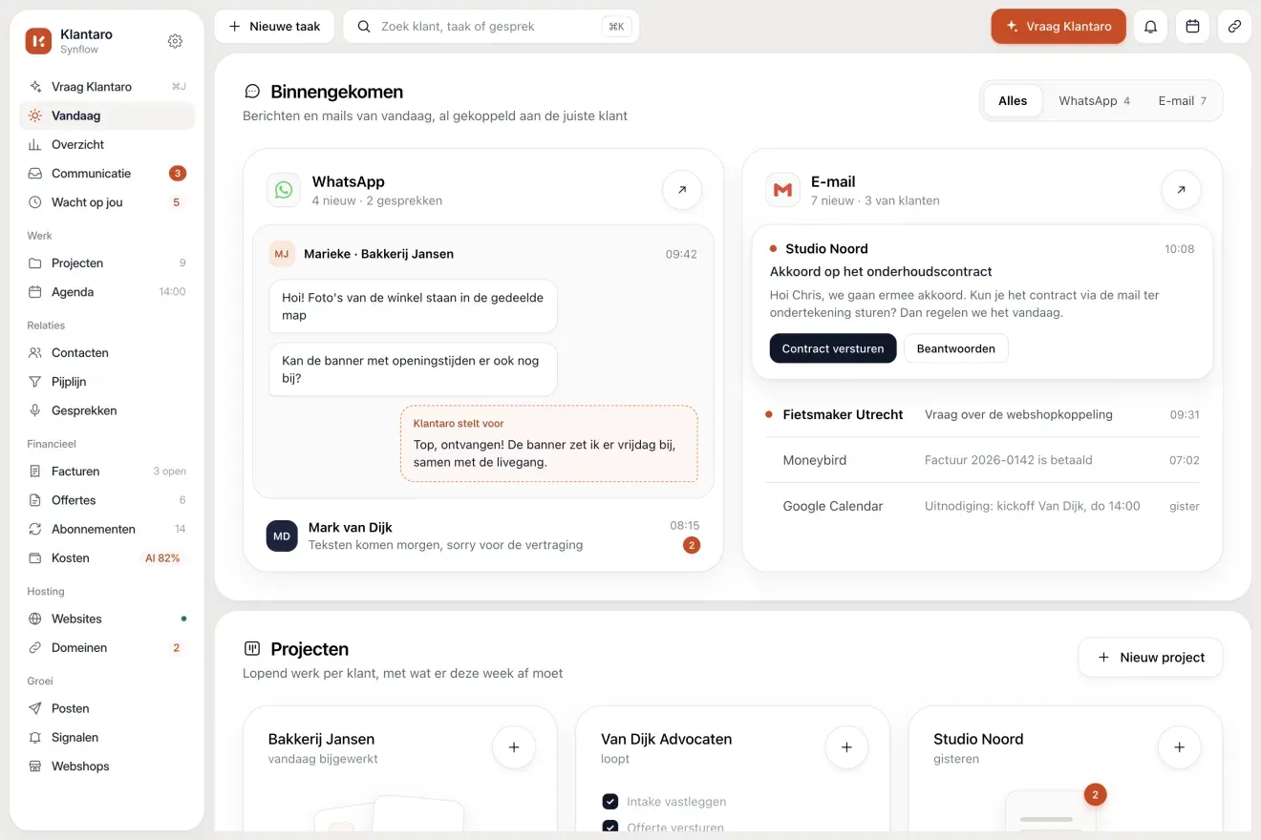The width and height of the screenshot is (1261, 840).
Task: Focus the Zoek klant, taak of gesprek field
Action: (x=491, y=27)
